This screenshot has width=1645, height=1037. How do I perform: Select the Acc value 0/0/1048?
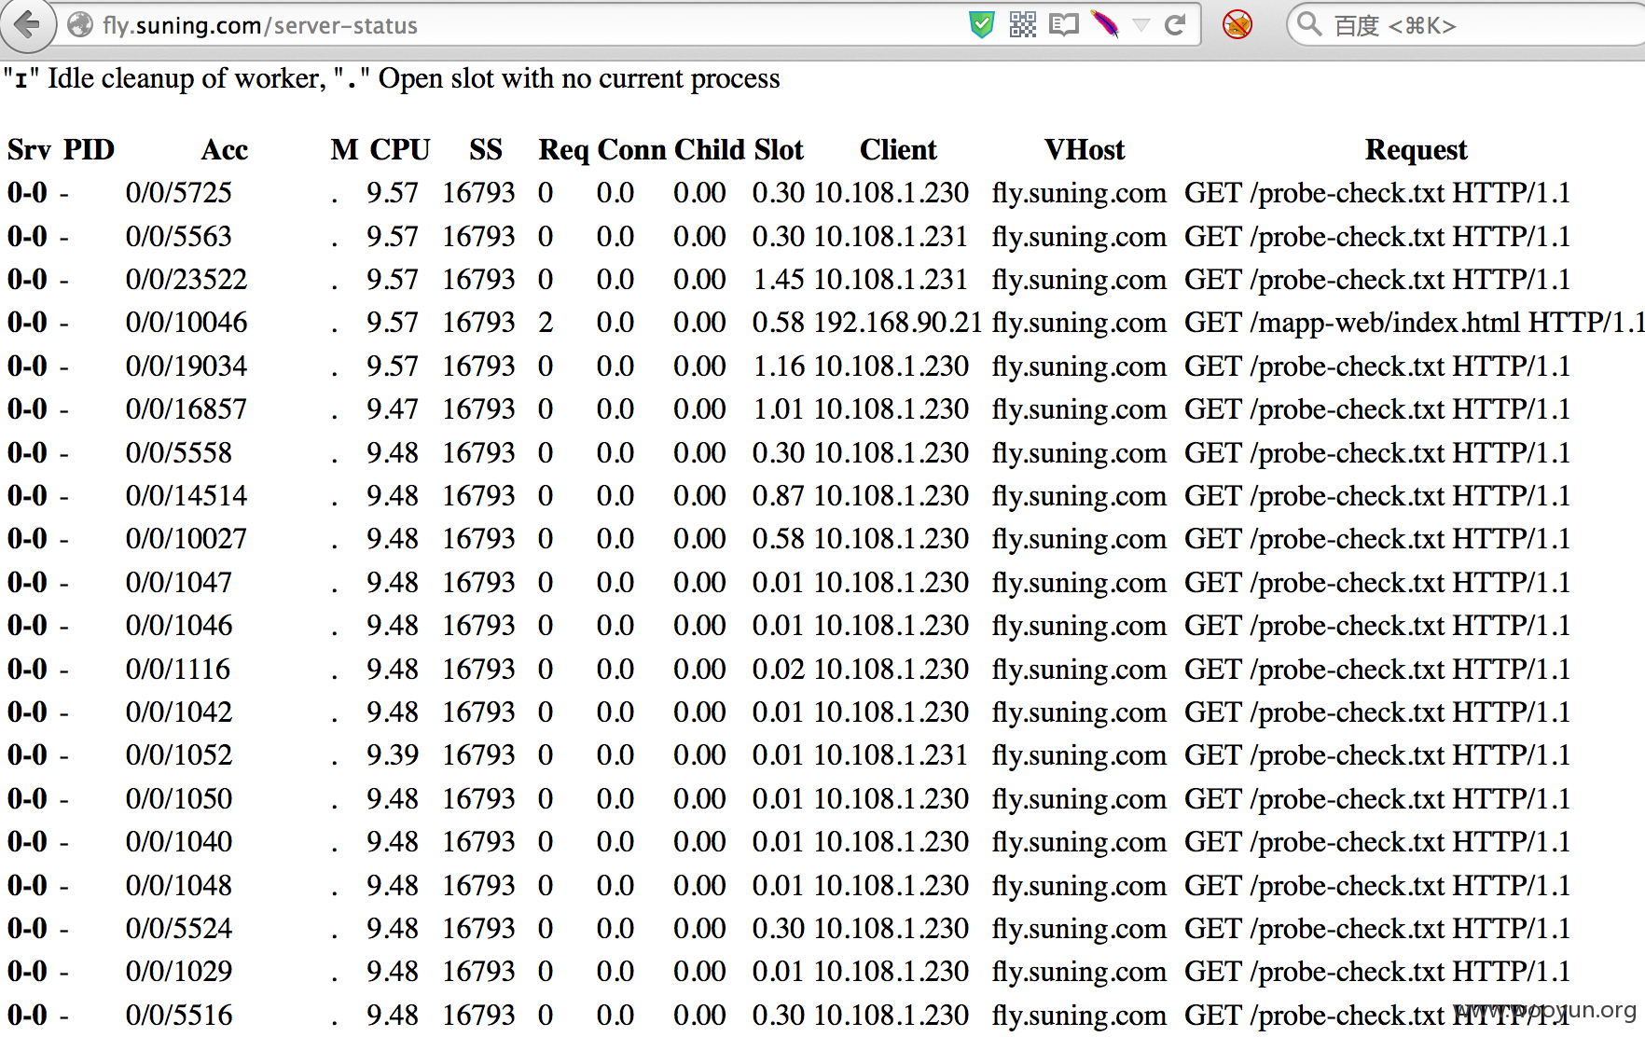click(178, 886)
